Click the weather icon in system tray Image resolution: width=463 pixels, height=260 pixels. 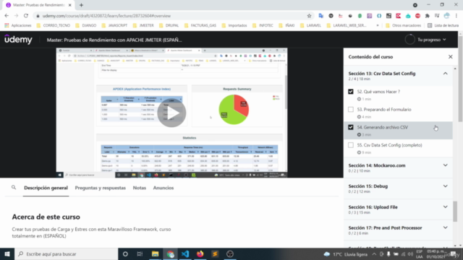pos(327,254)
